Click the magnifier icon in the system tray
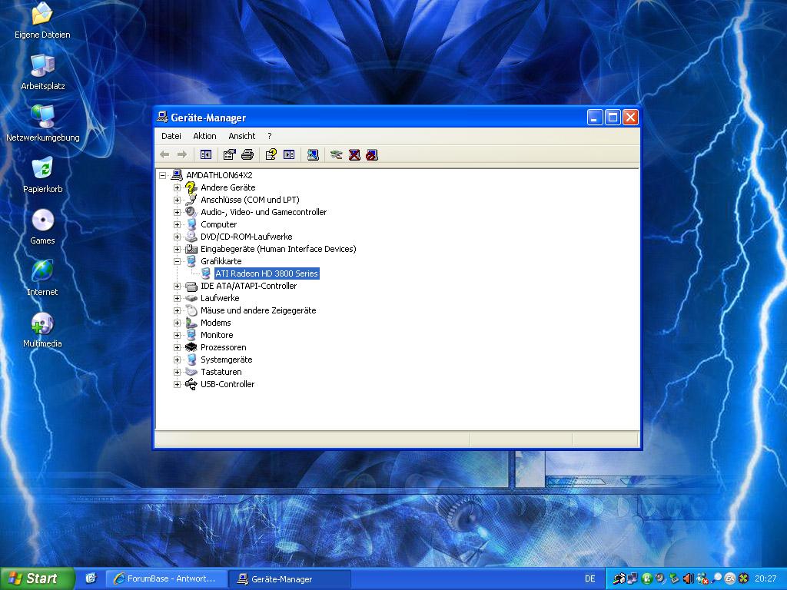Image resolution: width=787 pixels, height=590 pixels. 717,578
